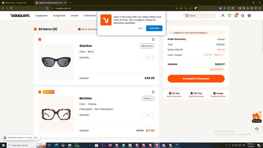Open the Windows Start menu

[x=3, y=145]
